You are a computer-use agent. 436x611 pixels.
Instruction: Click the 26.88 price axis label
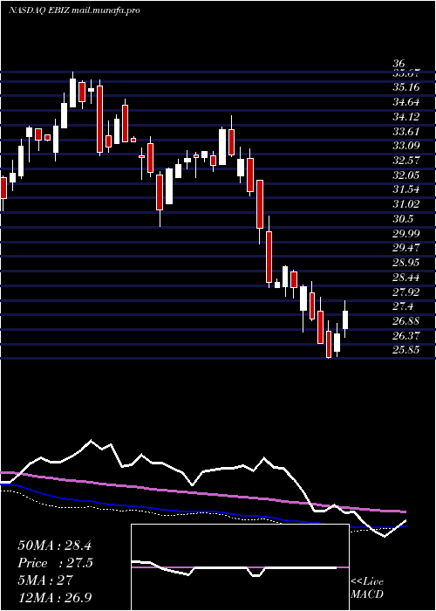(406, 321)
